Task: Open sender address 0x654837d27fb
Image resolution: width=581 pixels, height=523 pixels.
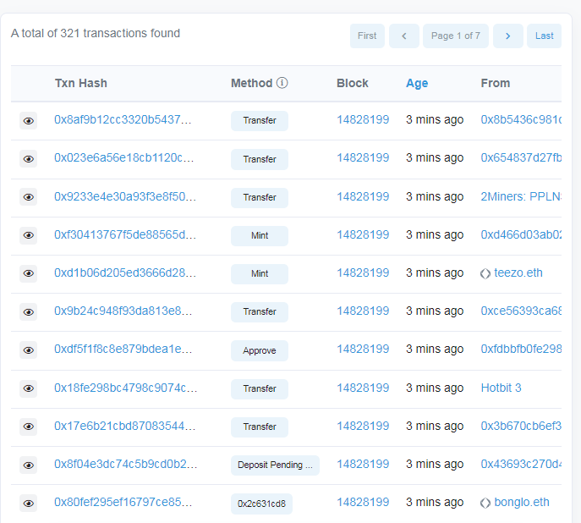Action: [x=521, y=158]
